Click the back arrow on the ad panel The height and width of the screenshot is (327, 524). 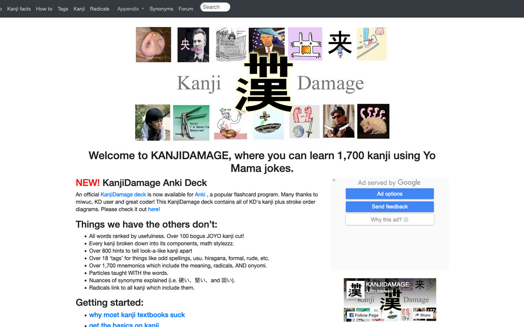coord(334,180)
